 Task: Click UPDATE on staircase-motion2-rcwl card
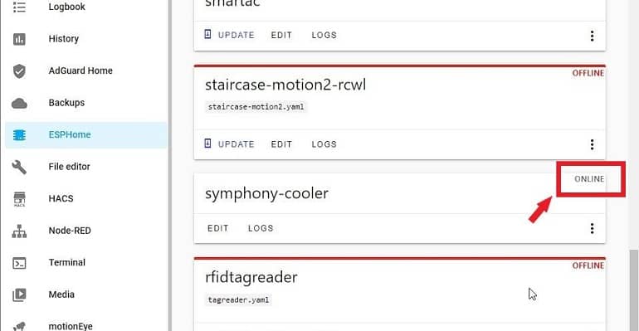(229, 144)
